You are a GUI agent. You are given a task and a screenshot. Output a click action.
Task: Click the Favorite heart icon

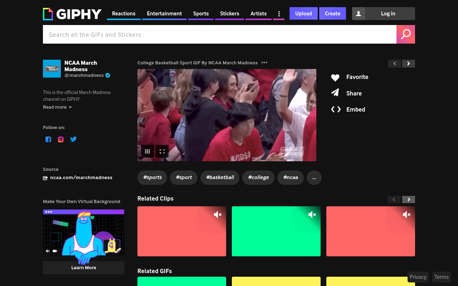click(335, 77)
